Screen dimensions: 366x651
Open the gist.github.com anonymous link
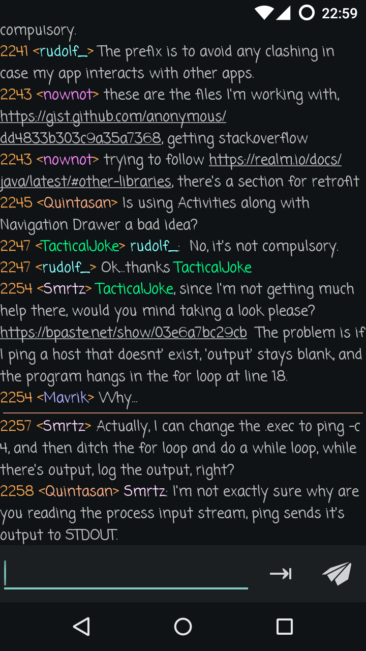click(113, 116)
